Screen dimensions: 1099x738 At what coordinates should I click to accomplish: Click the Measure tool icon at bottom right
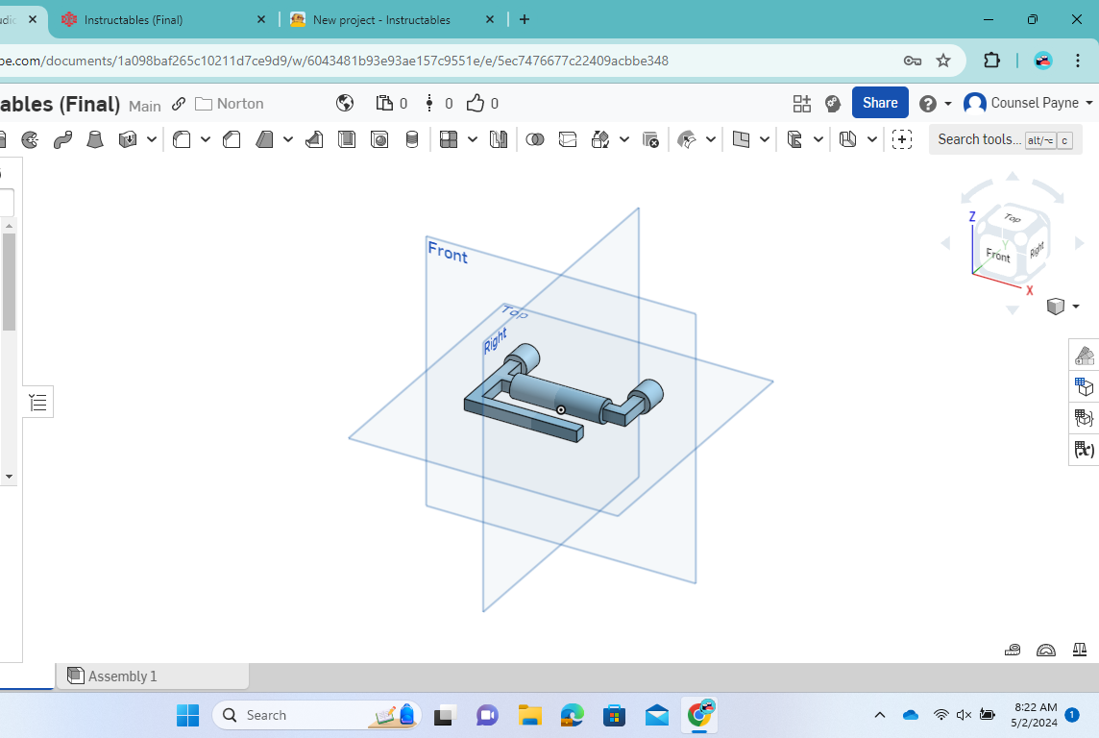click(x=1013, y=650)
